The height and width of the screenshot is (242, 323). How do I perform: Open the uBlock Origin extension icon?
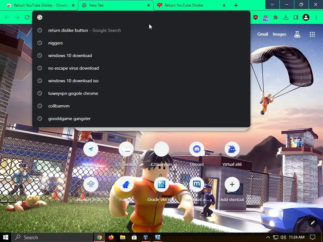point(255,18)
